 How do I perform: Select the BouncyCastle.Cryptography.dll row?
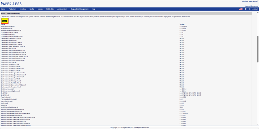(x=11, y=30)
